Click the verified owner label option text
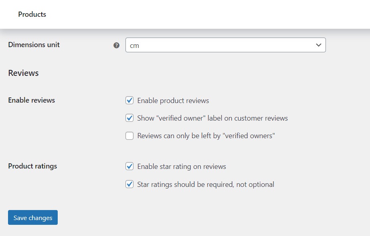 (x=212, y=118)
